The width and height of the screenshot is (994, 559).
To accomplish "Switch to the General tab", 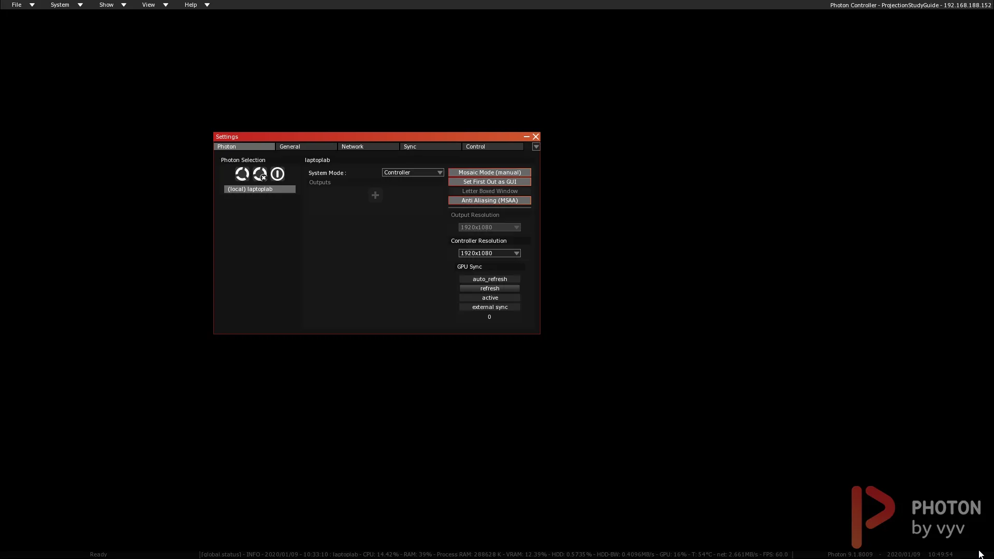I will click(x=306, y=146).
